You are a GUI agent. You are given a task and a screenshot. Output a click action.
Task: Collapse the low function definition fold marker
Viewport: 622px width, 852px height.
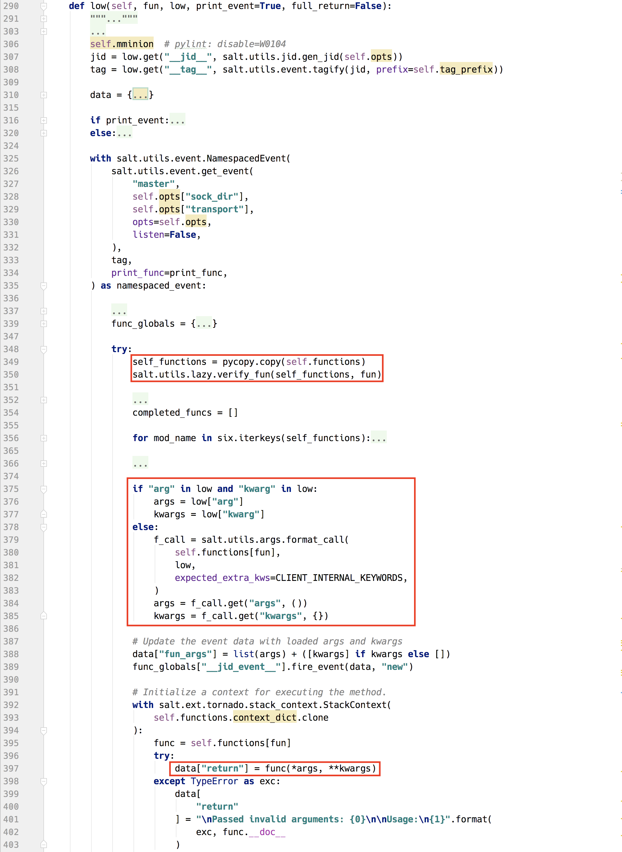[43, 6]
